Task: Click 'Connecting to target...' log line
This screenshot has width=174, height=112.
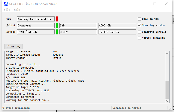Action: coord(23,94)
